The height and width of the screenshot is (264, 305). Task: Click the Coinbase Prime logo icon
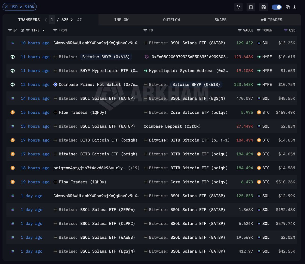[x=55, y=85]
